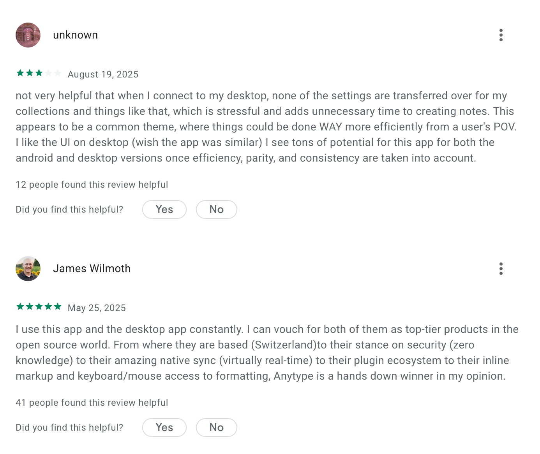Click the empty fourth star in unknown's rating
This screenshot has height=454, width=540.
coord(49,73)
